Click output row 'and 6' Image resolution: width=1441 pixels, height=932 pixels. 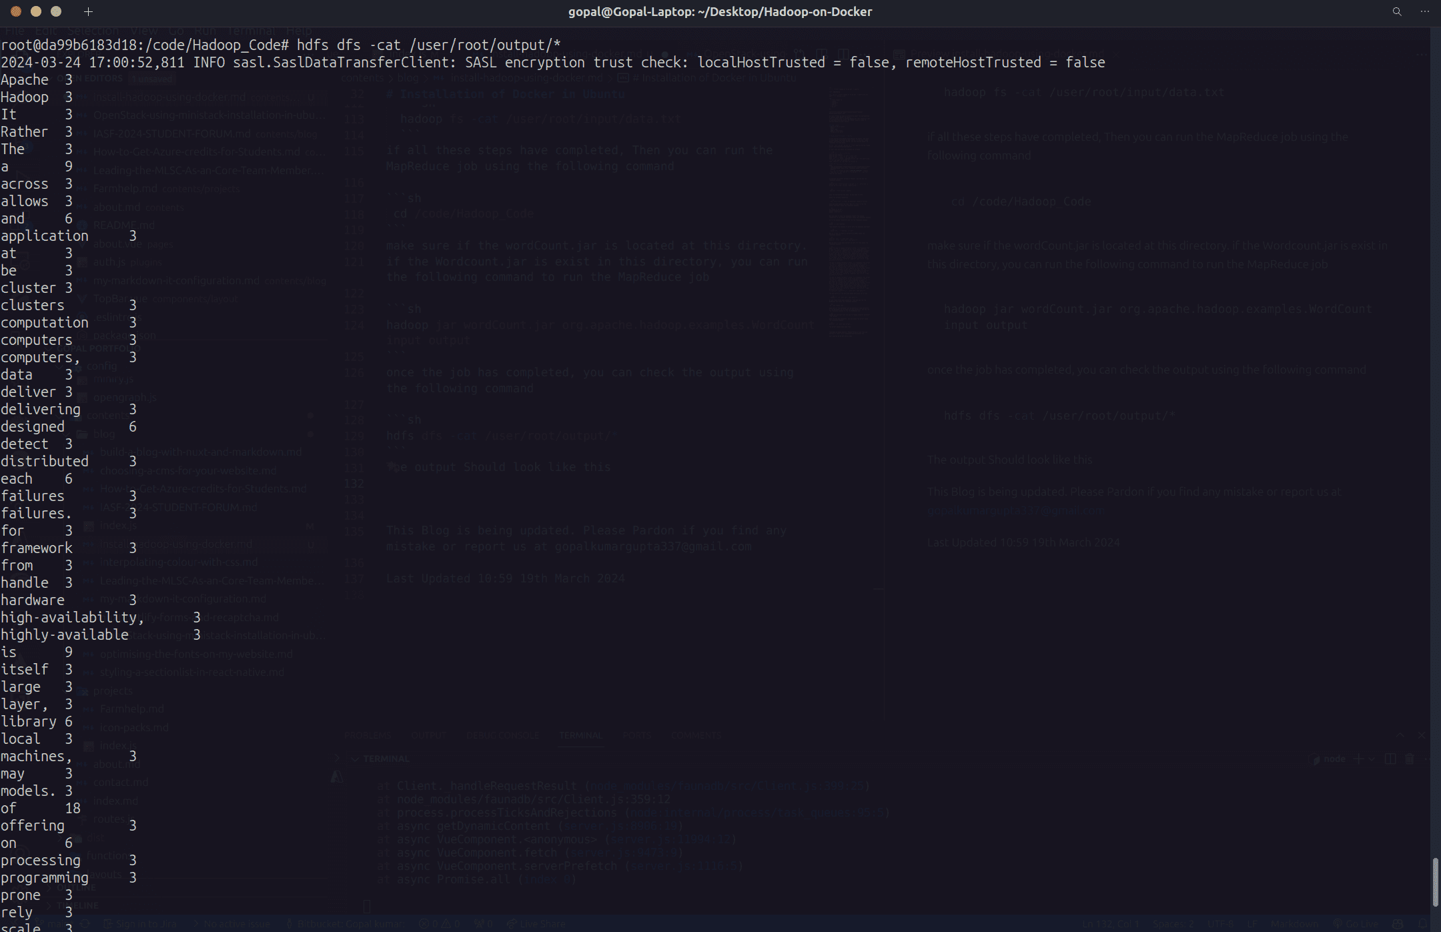tap(37, 218)
